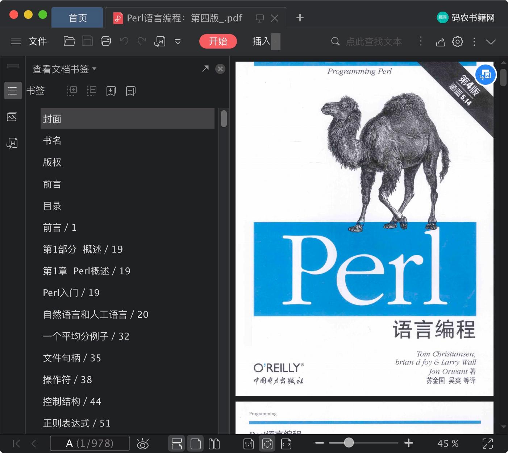Click the save document icon
Image resolution: width=508 pixels, height=453 pixels.
click(x=87, y=41)
